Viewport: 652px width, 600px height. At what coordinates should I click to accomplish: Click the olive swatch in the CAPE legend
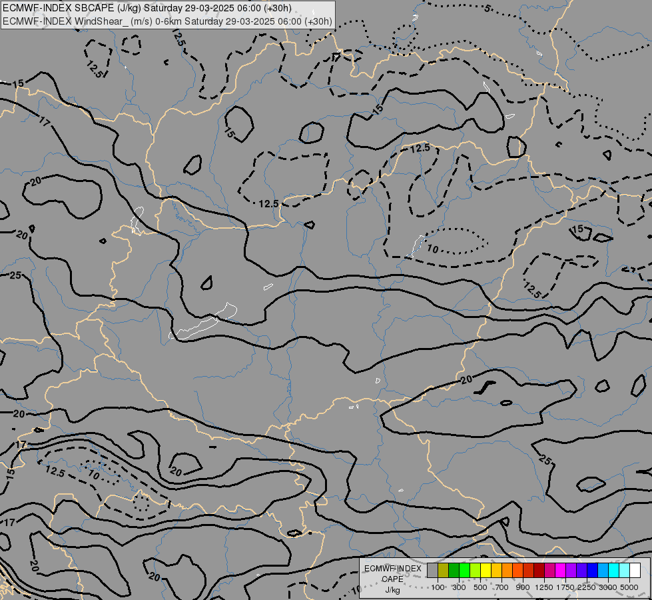(x=444, y=570)
